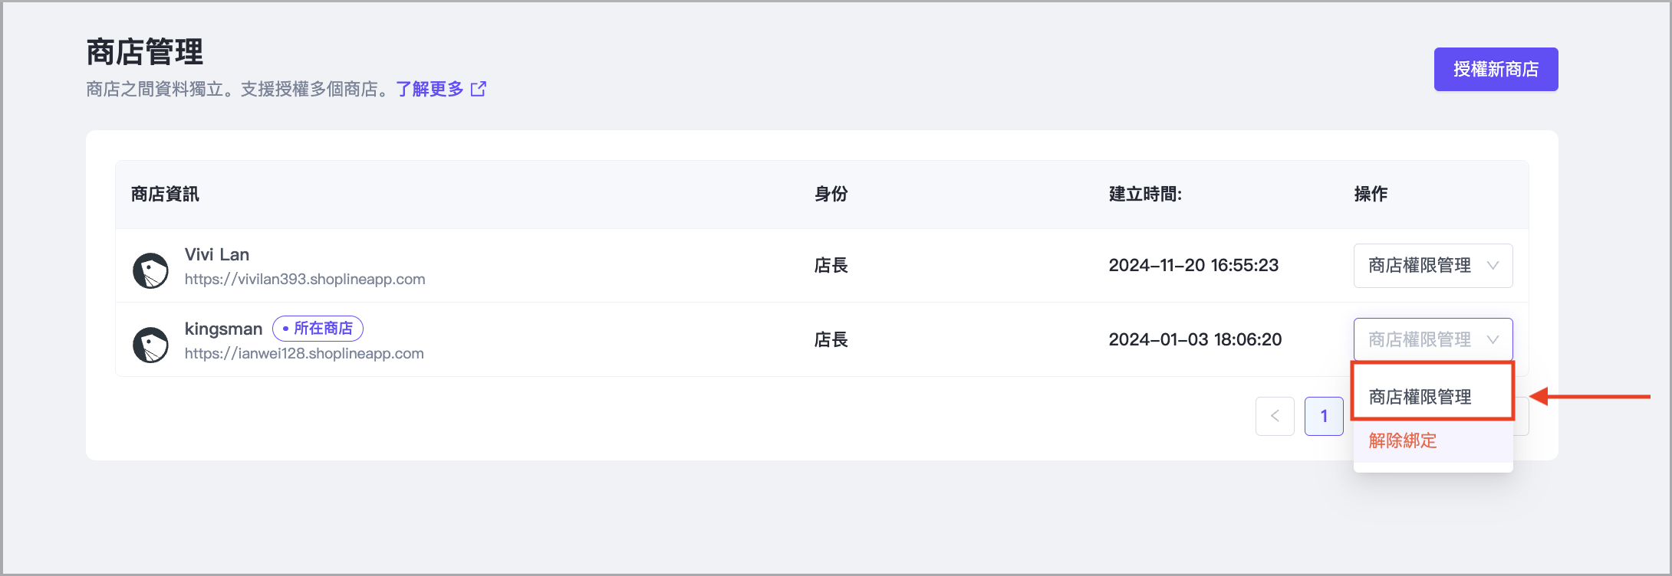Choose 解除綁定 from the dropdown menu

coord(1403,440)
